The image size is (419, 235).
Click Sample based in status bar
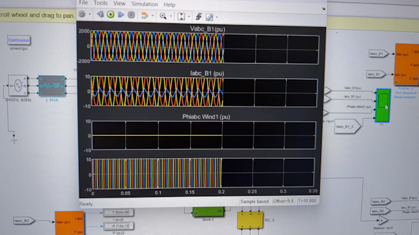tap(254, 202)
